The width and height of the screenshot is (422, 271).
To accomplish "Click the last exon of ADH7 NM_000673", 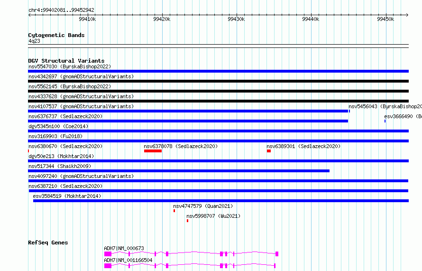I will tap(277, 254).
